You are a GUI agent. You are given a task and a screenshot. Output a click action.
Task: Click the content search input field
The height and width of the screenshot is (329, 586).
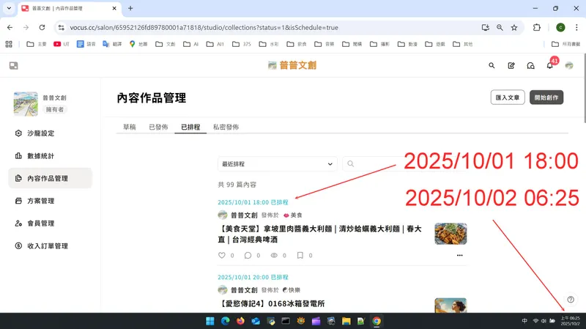404,163
